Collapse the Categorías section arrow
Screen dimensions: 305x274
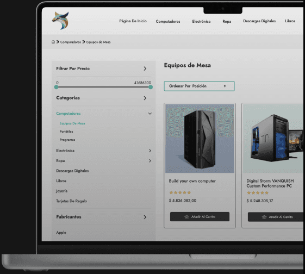[145, 98]
